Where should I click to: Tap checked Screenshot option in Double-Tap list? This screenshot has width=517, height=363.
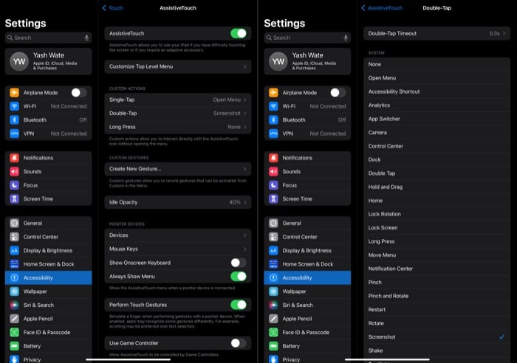coord(437,336)
